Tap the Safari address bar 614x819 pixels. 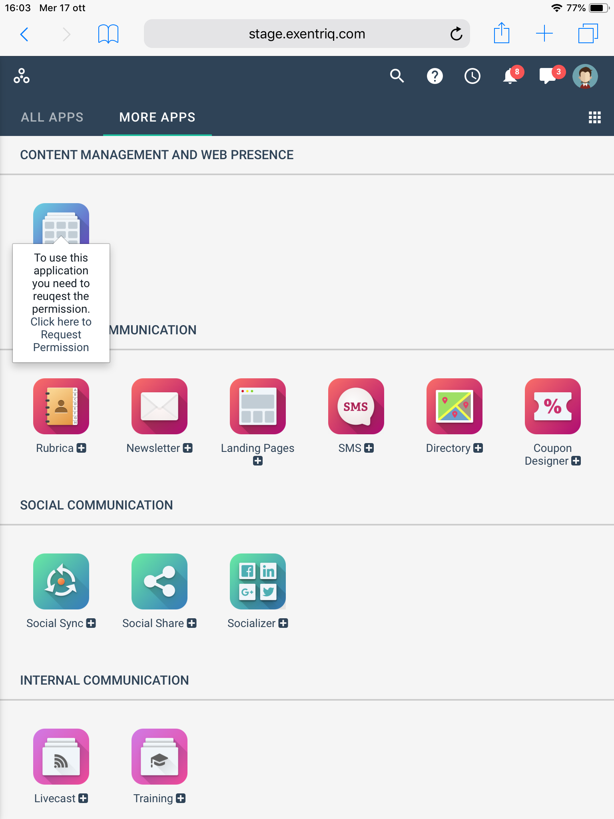point(307,34)
